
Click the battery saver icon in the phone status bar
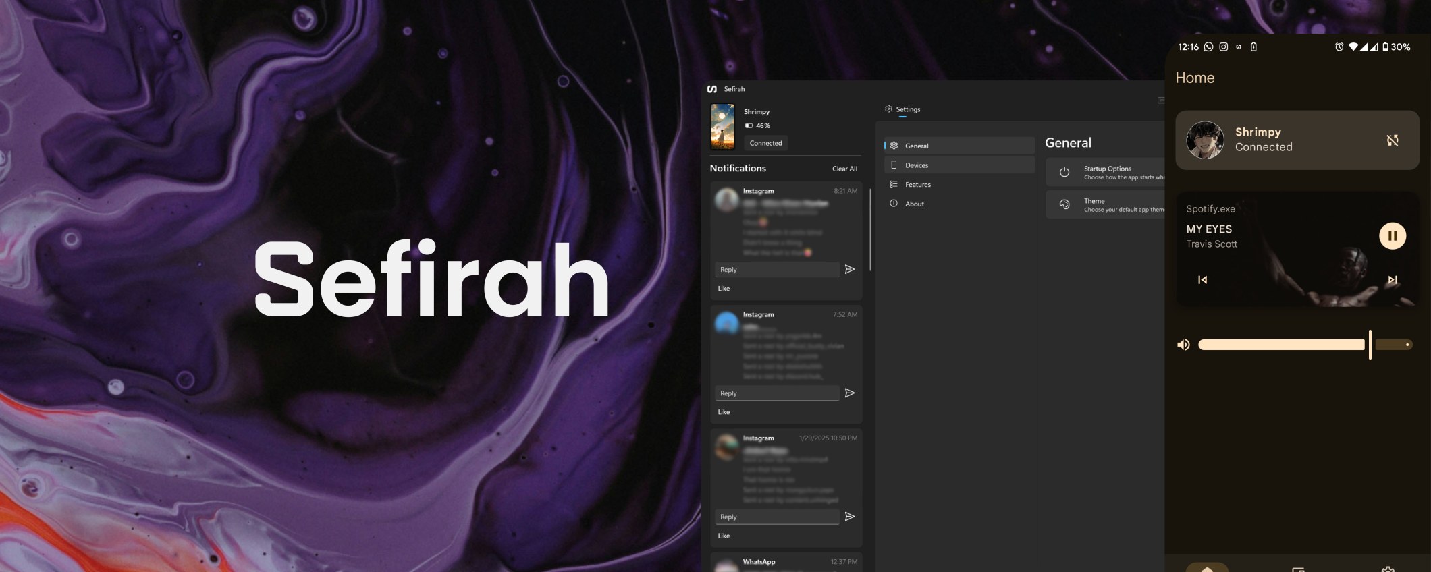pyautogui.click(x=1253, y=47)
